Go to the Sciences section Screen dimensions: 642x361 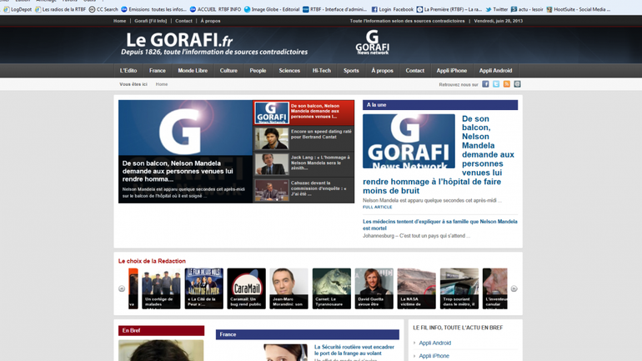coord(289,71)
